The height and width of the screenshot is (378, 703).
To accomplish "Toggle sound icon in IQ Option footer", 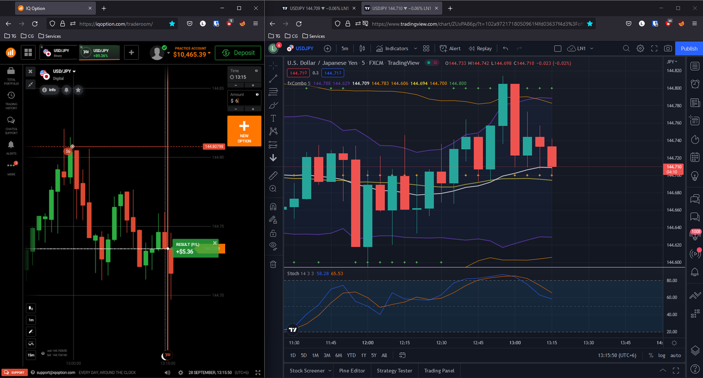I will coord(168,373).
